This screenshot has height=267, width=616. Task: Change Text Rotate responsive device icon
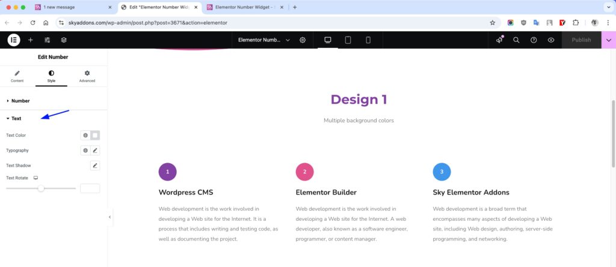(x=35, y=178)
